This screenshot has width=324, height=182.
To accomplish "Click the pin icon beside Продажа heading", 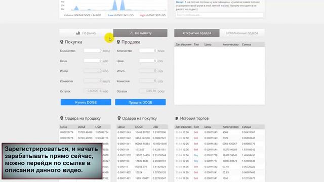I will [x=118, y=42].
